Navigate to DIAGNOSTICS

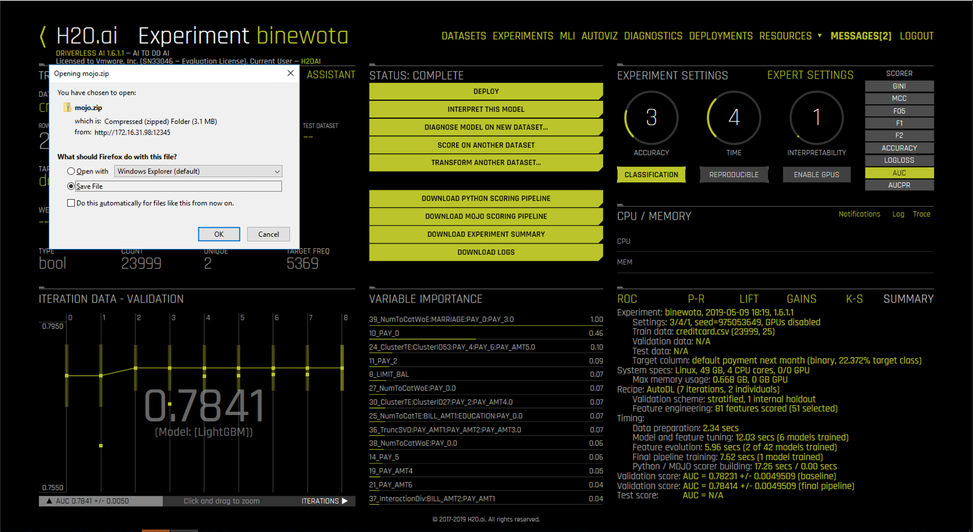click(x=653, y=36)
